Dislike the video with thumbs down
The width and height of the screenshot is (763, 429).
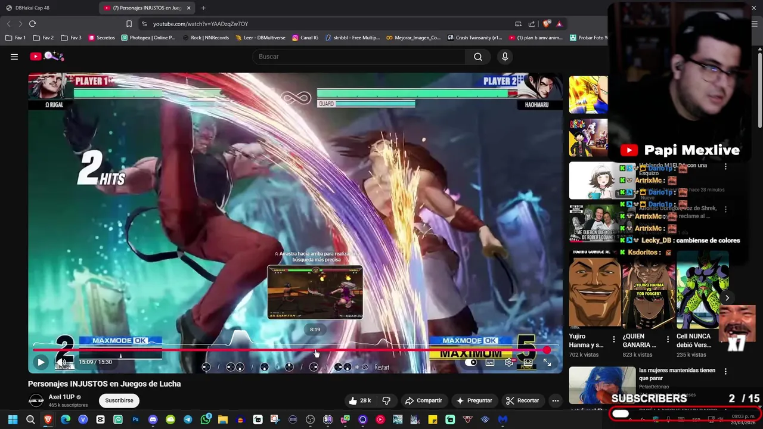coord(386,400)
